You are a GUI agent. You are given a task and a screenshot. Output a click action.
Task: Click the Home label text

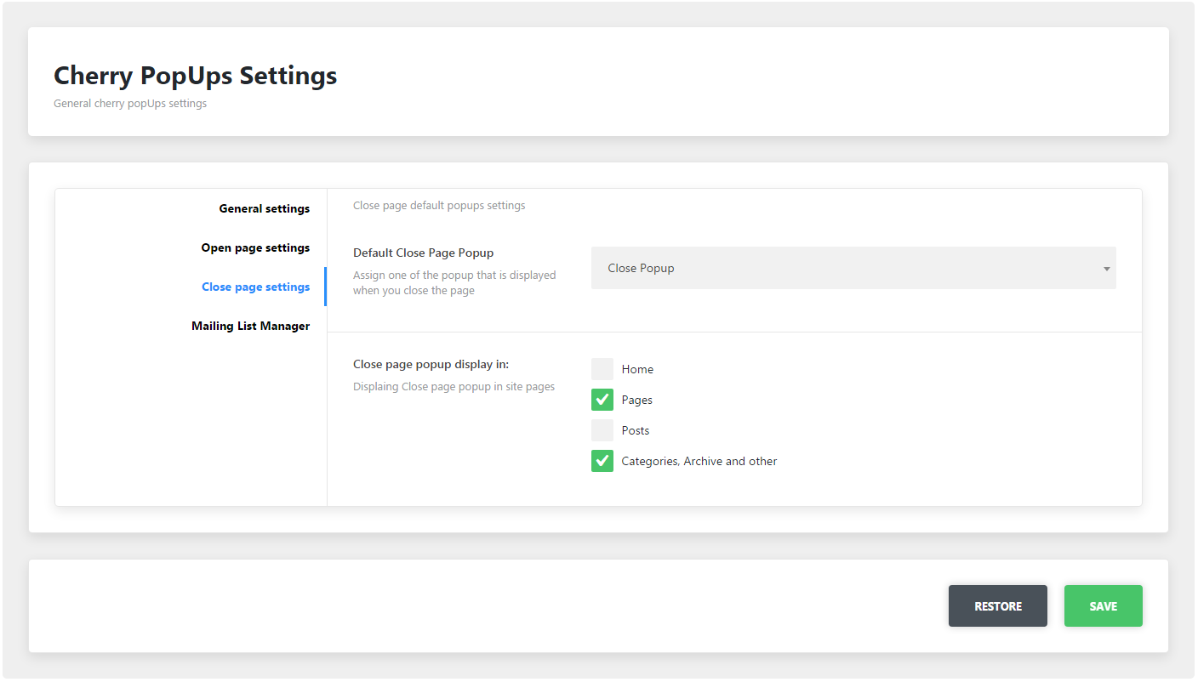point(637,369)
